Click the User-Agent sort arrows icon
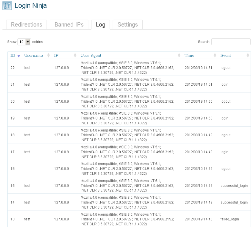The width and height of the screenshot is (251, 227). pyautogui.click(x=179, y=55)
